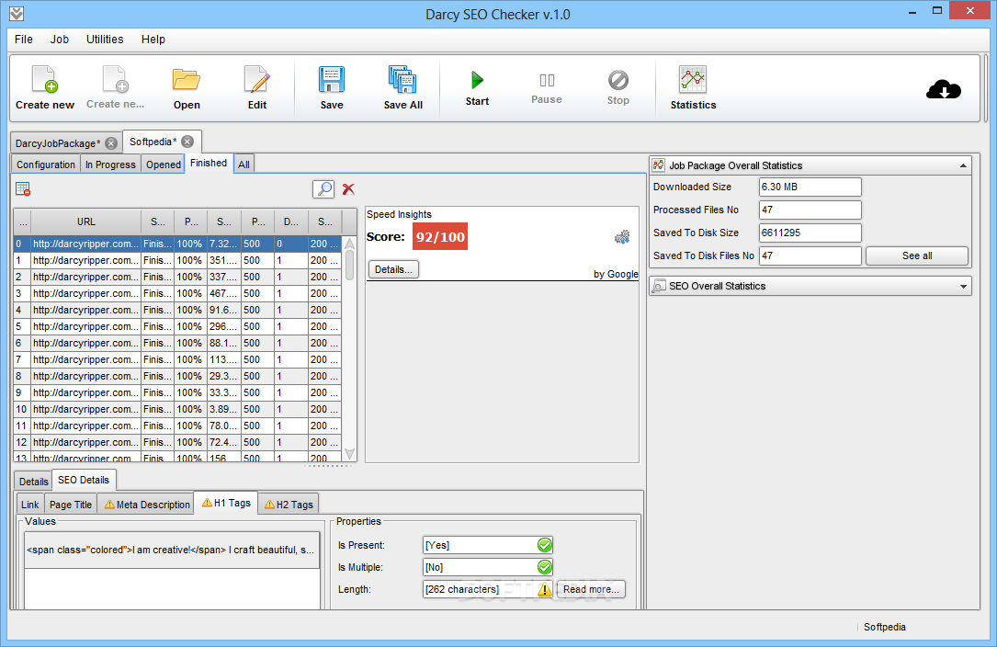Click the 7.32... cell in row 0

[224, 244]
